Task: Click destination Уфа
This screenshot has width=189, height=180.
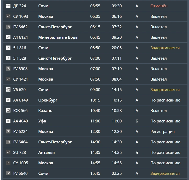Action: [x=42, y=121]
